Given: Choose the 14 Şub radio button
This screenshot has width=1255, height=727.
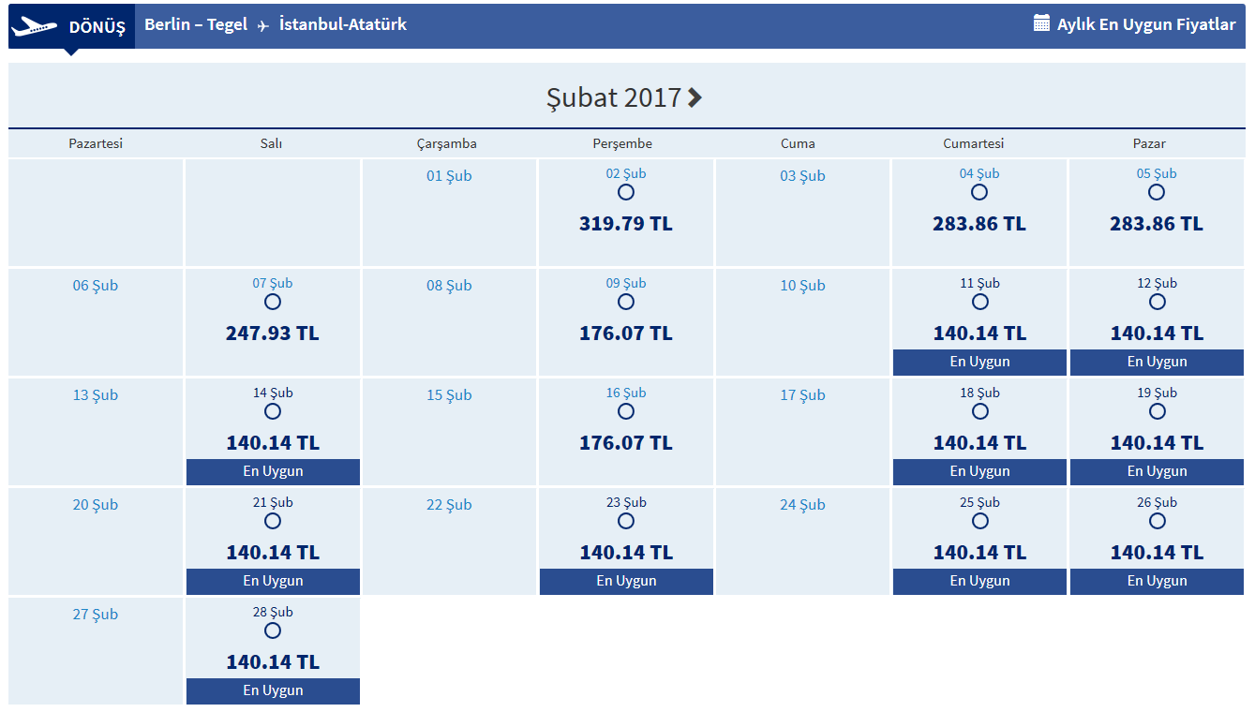Looking at the screenshot, I should pyautogui.click(x=273, y=411).
